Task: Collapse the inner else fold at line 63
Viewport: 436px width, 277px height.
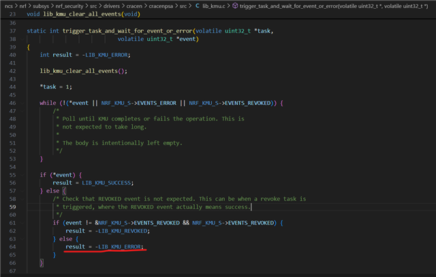Action: coord(22,239)
